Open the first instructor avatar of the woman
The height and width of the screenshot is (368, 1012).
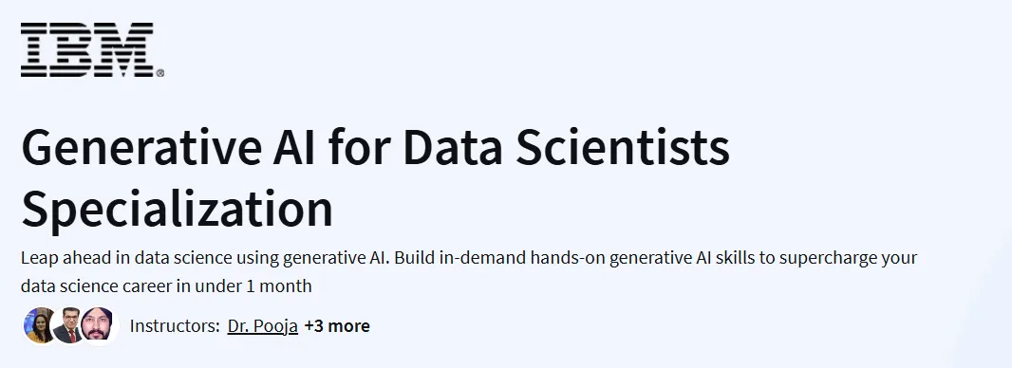point(39,325)
